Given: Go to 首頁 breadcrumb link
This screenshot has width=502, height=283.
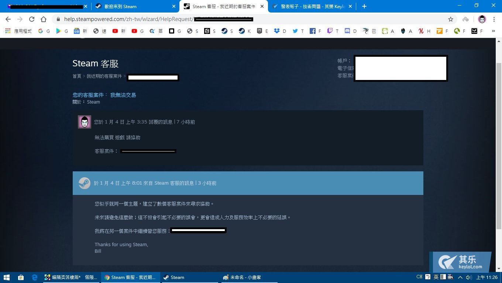Looking at the screenshot, I should click(77, 76).
